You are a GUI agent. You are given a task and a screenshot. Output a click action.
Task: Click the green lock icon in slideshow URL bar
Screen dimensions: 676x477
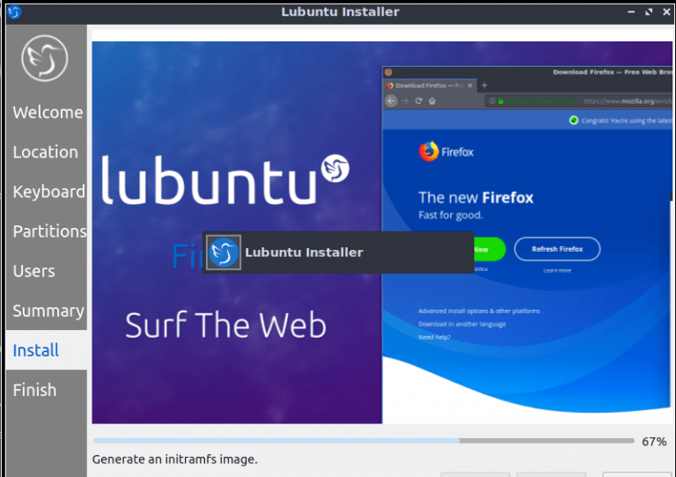coord(501,101)
